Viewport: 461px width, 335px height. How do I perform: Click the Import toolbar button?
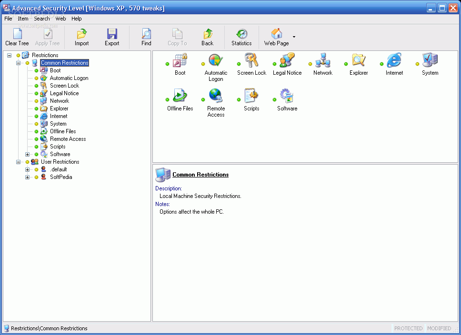pos(81,37)
